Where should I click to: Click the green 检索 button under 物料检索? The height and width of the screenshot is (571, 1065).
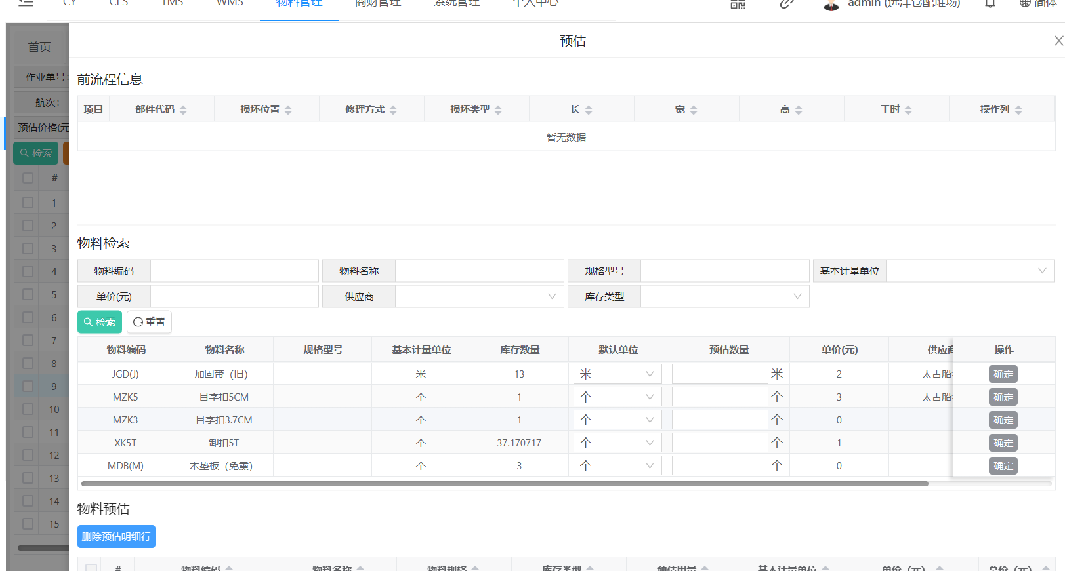(100, 323)
